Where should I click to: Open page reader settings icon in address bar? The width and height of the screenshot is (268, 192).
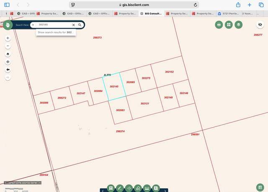click(x=73, y=5)
